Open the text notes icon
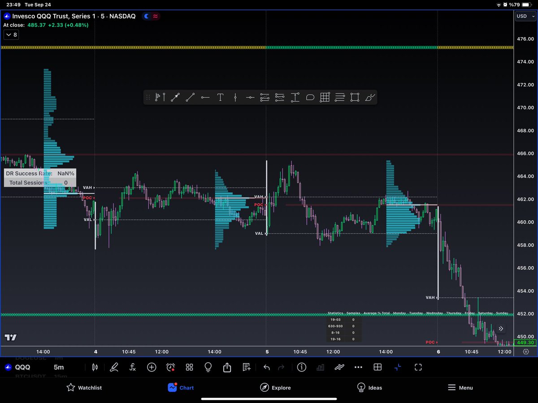 click(246, 367)
